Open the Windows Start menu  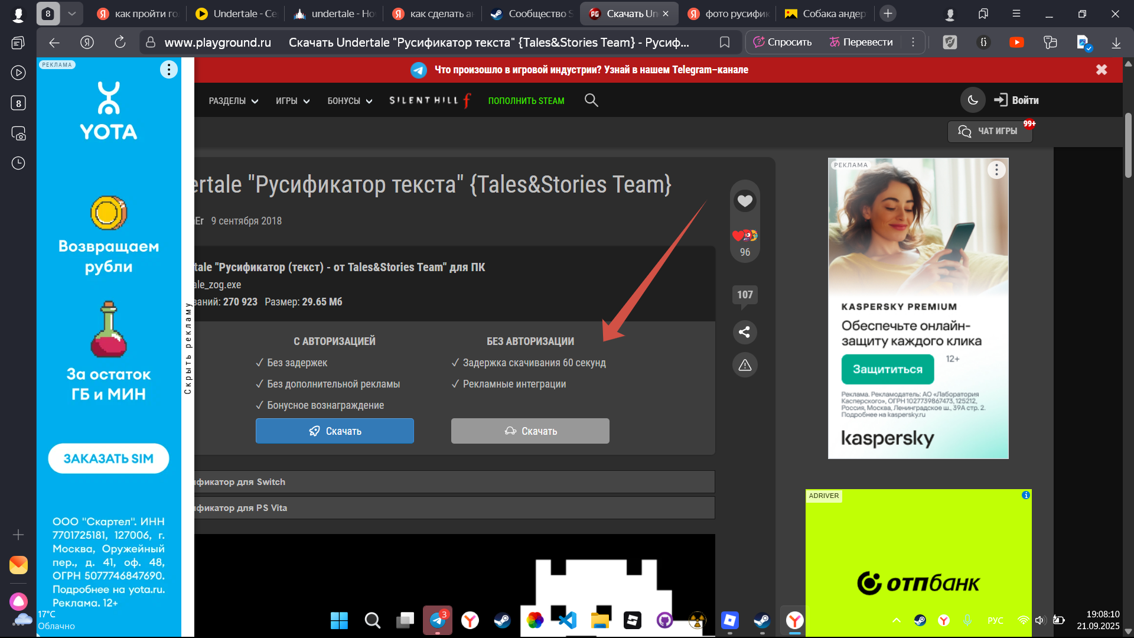[339, 620]
